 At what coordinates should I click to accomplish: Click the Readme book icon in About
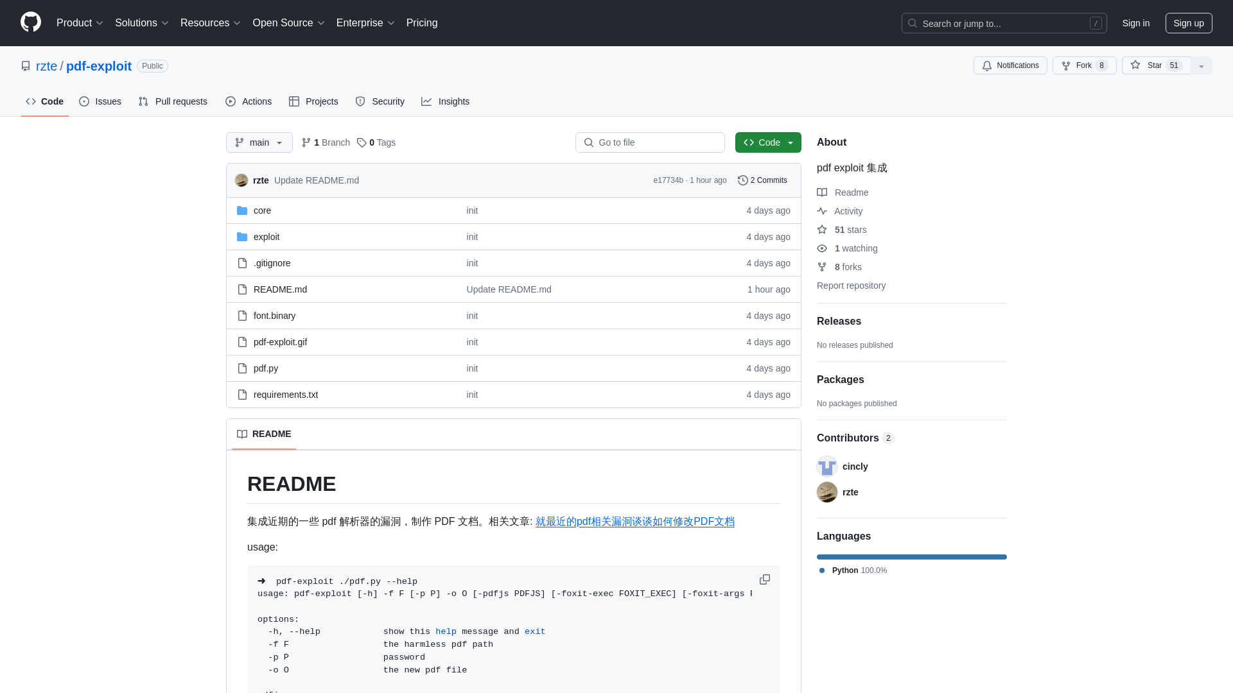pyautogui.click(x=822, y=193)
